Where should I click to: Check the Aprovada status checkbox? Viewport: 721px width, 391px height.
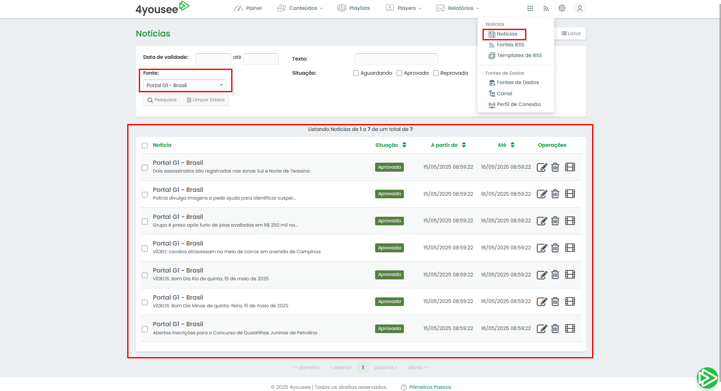point(399,73)
